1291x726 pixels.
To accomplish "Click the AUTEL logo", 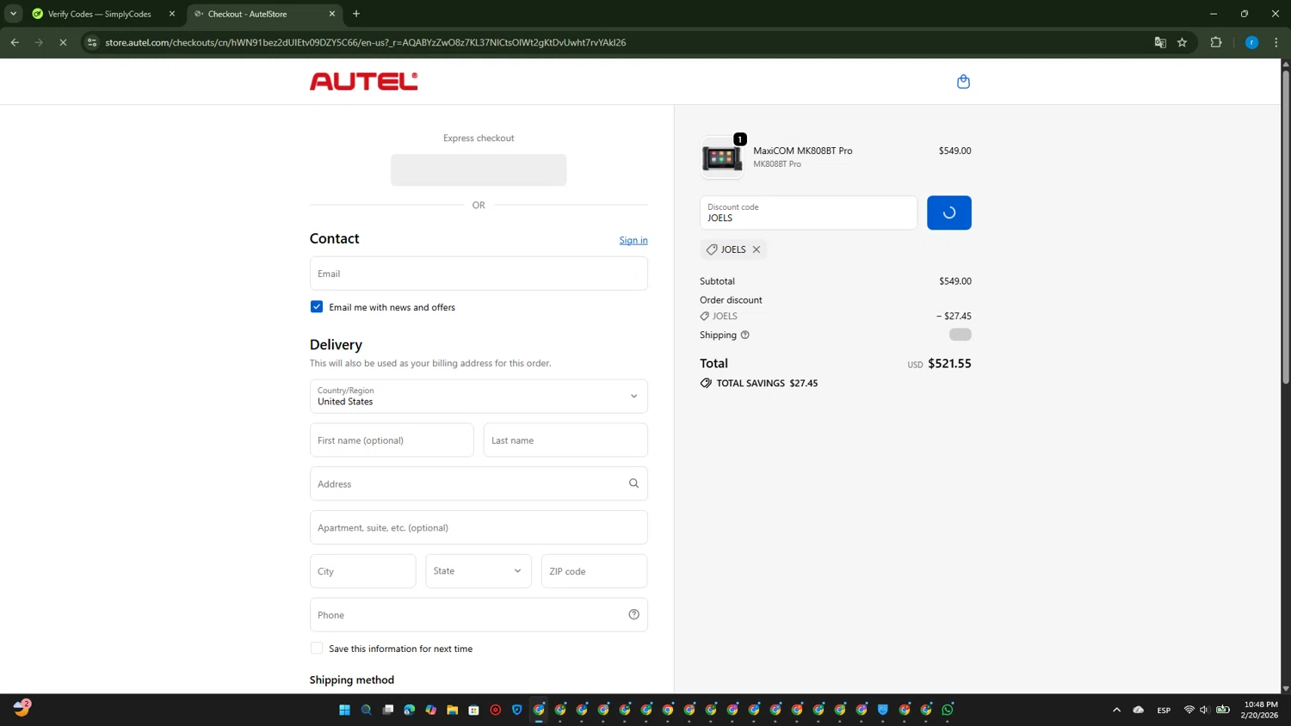I will point(363,81).
